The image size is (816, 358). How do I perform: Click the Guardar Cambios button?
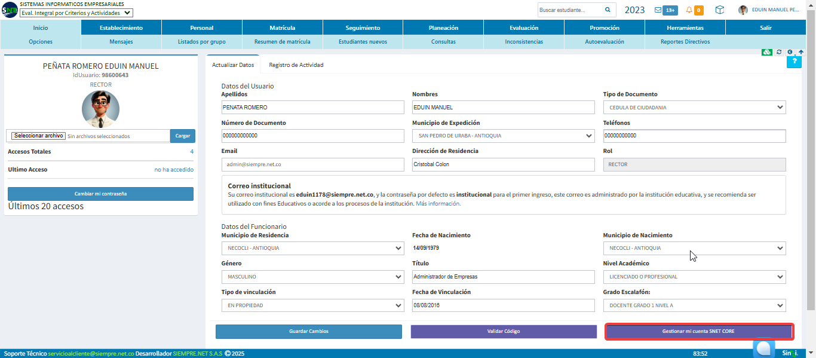click(309, 331)
